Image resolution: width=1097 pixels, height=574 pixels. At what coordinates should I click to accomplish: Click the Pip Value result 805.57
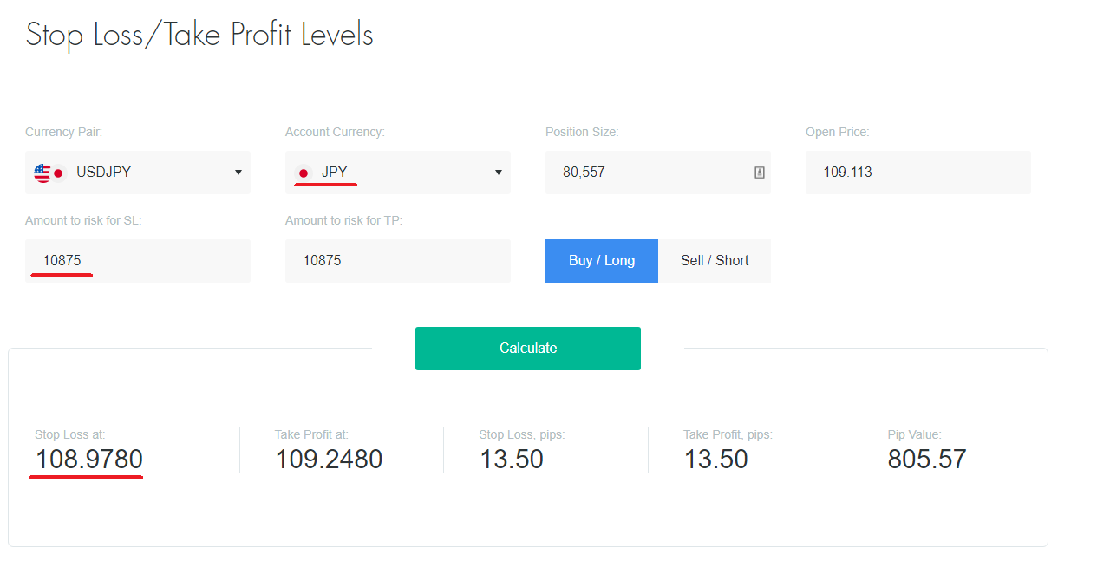click(927, 460)
